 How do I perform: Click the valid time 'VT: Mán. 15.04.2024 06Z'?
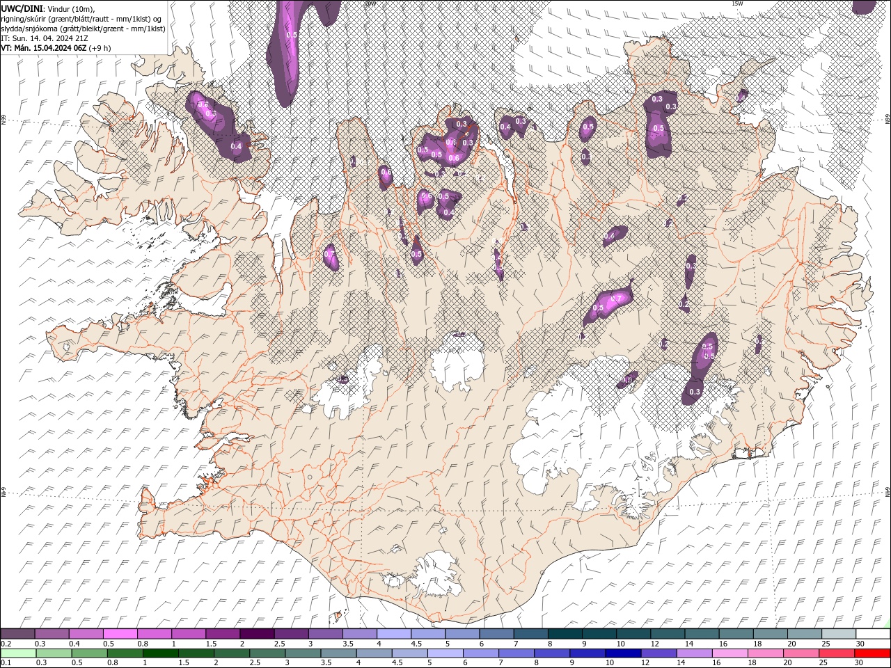click(44, 48)
